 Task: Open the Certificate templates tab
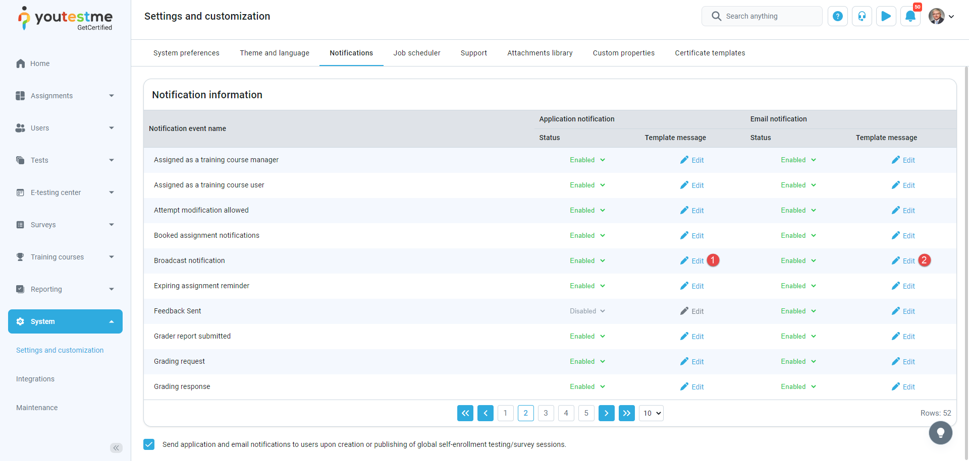tap(710, 53)
